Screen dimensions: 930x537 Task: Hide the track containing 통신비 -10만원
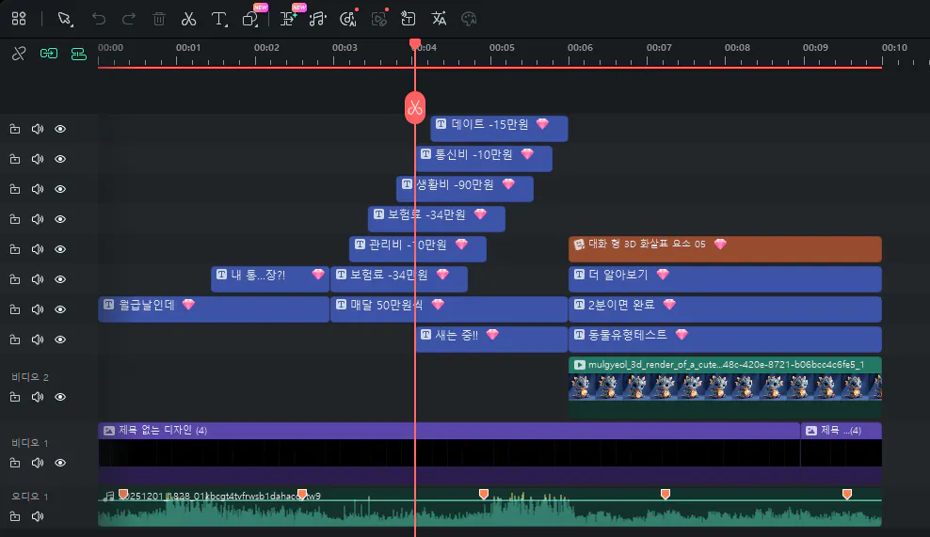tap(60, 159)
